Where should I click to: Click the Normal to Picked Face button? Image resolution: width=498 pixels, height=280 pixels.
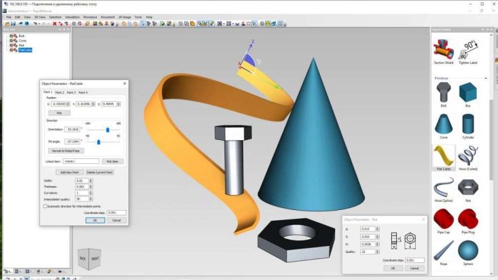tap(66, 151)
